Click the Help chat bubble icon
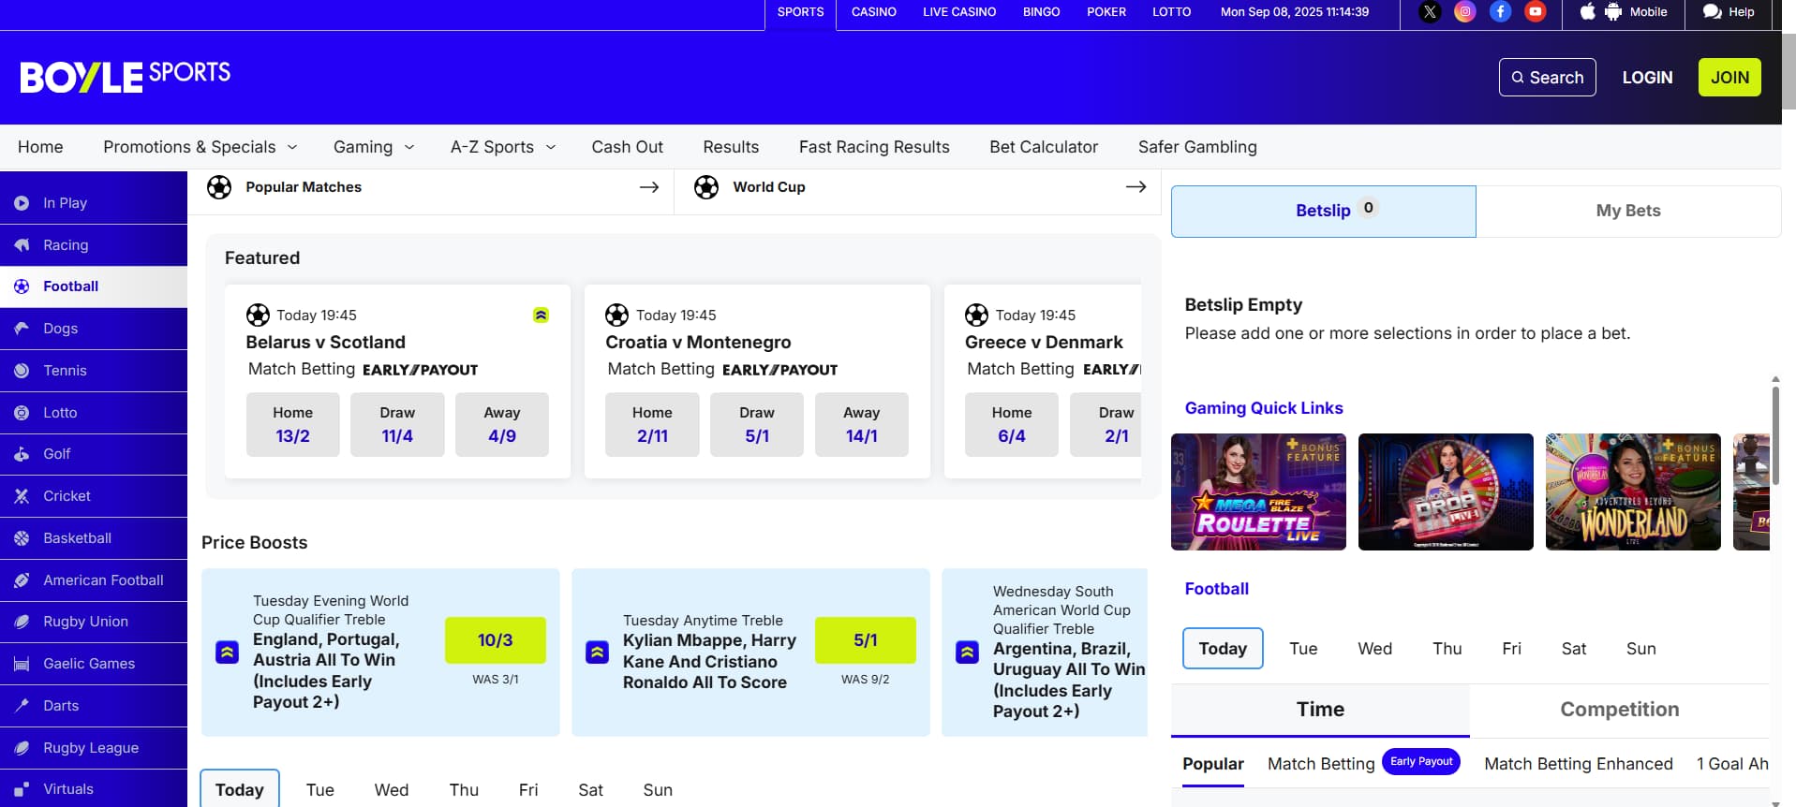The width and height of the screenshot is (1796, 807). (1713, 12)
